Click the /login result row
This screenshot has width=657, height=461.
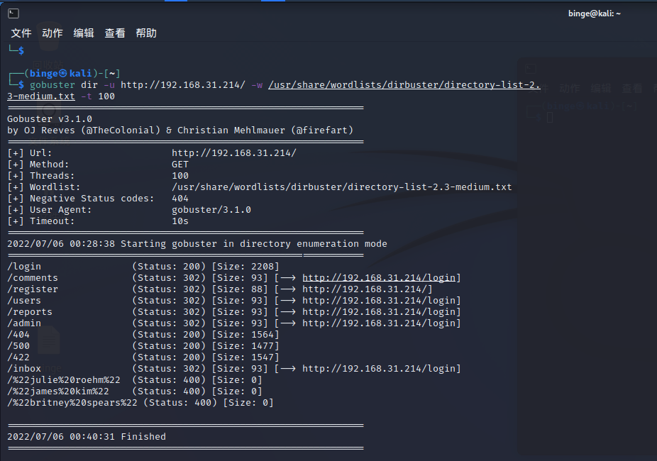pos(143,266)
